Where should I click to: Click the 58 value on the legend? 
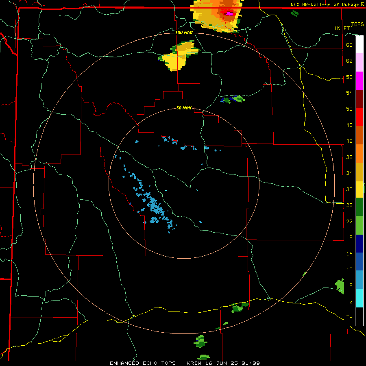click(x=349, y=77)
